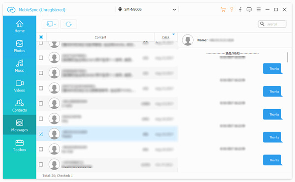The width and height of the screenshot is (295, 182).
Task: Switch to the Photos section
Action: 19,46
